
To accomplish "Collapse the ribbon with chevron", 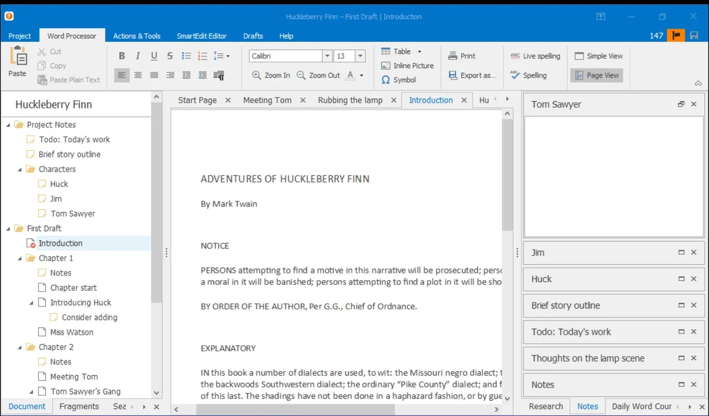I will [699, 83].
